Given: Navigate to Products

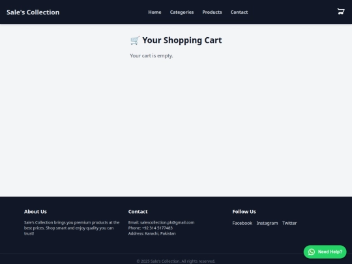Looking at the screenshot, I should pos(212,12).
